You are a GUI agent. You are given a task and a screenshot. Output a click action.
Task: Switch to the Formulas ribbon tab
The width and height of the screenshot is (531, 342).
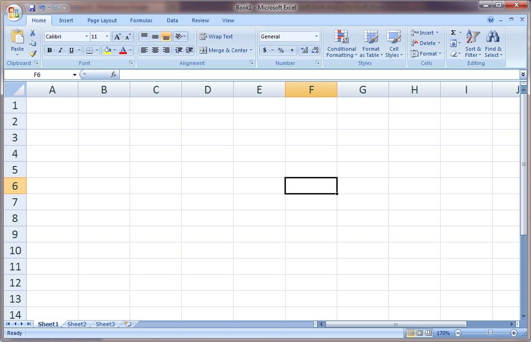pos(141,20)
